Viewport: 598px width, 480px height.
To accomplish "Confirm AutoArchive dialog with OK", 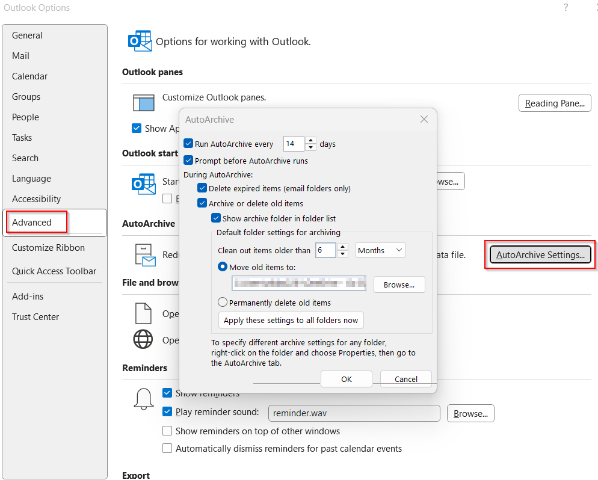I will (x=347, y=379).
